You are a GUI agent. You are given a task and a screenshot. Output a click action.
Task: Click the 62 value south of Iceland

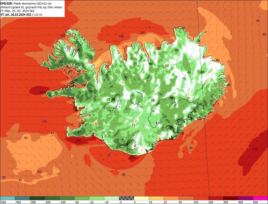coord(124,174)
